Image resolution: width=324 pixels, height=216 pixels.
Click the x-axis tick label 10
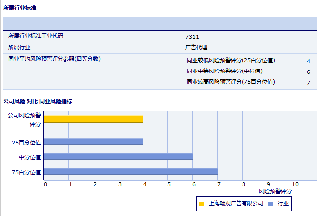pyautogui.click(x=295, y=184)
